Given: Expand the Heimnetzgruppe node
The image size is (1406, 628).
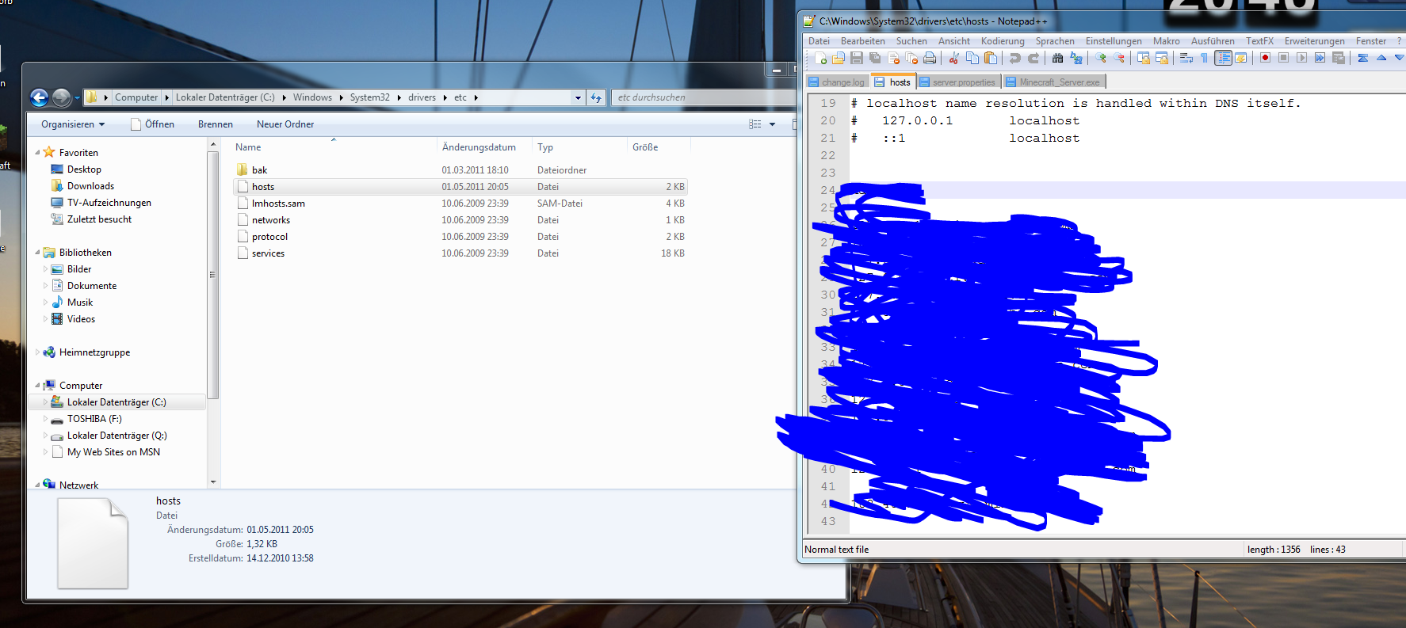Looking at the screenshot, I should (37, 352).
